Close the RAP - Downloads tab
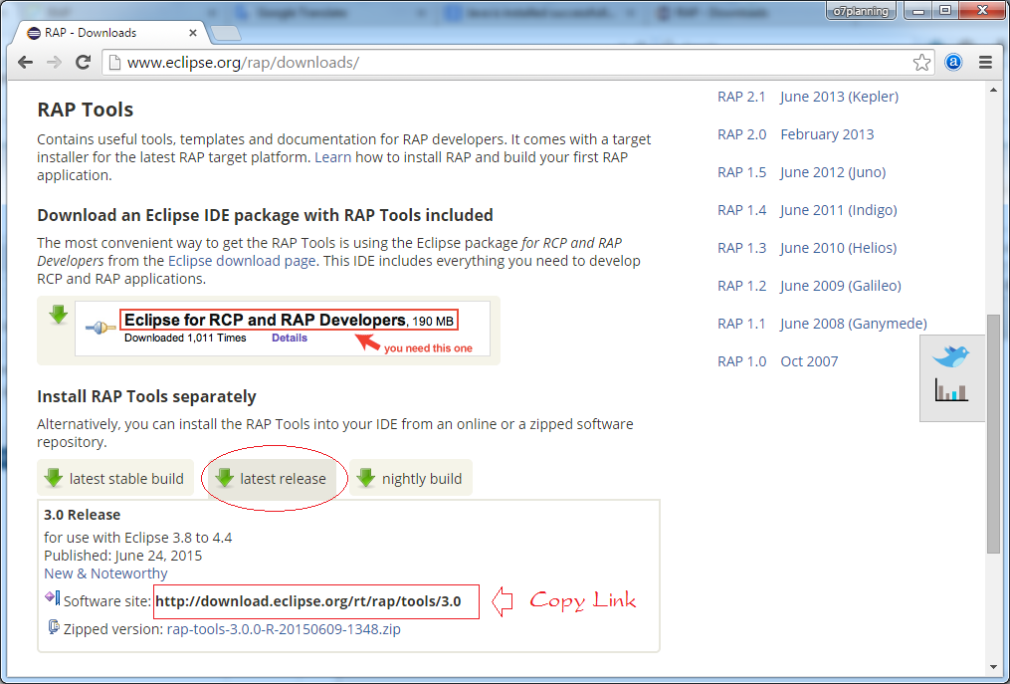 click(x=193, y=33)
